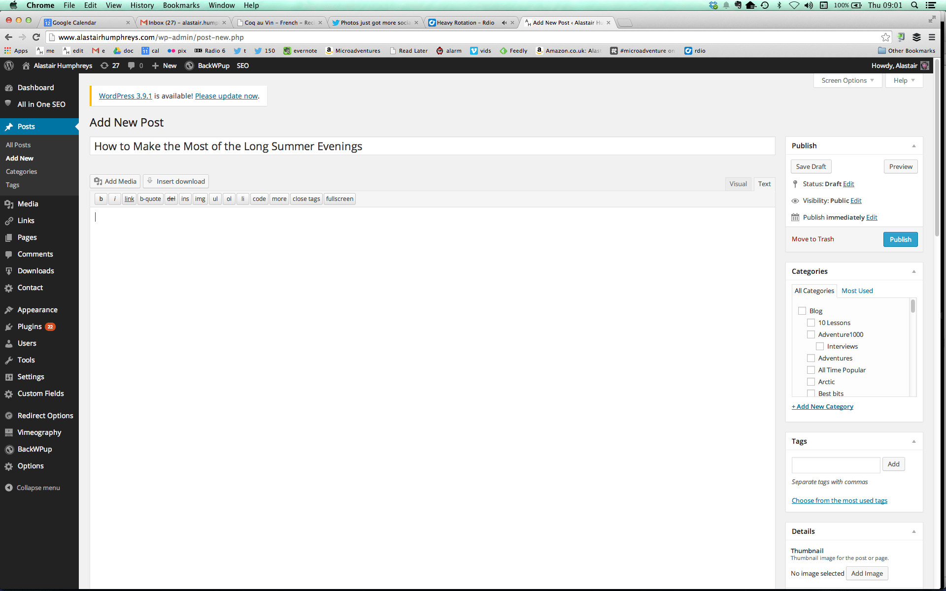Collapse the Publish panel
This screenshot has width=946, height=591.
pos(914,145)
